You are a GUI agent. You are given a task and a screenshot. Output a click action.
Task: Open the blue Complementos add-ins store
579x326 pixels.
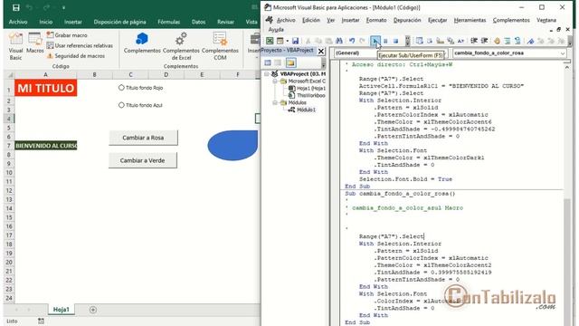pyautogui.click(x=142, y=43)
